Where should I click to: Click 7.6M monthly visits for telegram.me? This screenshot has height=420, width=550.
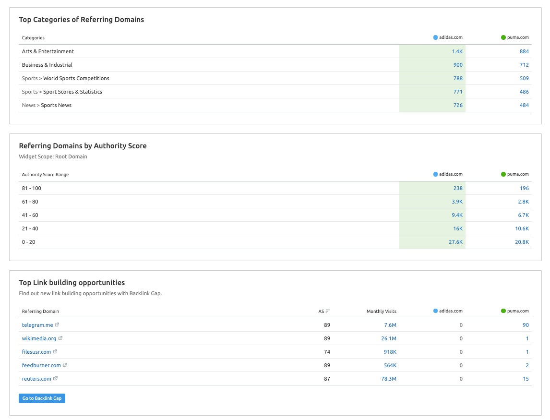(390, 325)
